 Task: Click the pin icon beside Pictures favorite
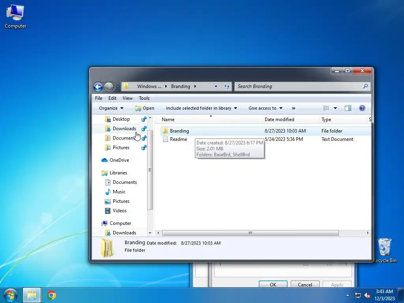pyautogui.click(x=144, y=148)
